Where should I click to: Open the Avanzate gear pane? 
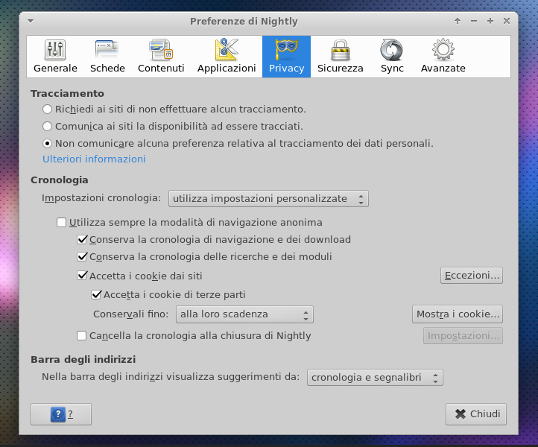(443, 57)
